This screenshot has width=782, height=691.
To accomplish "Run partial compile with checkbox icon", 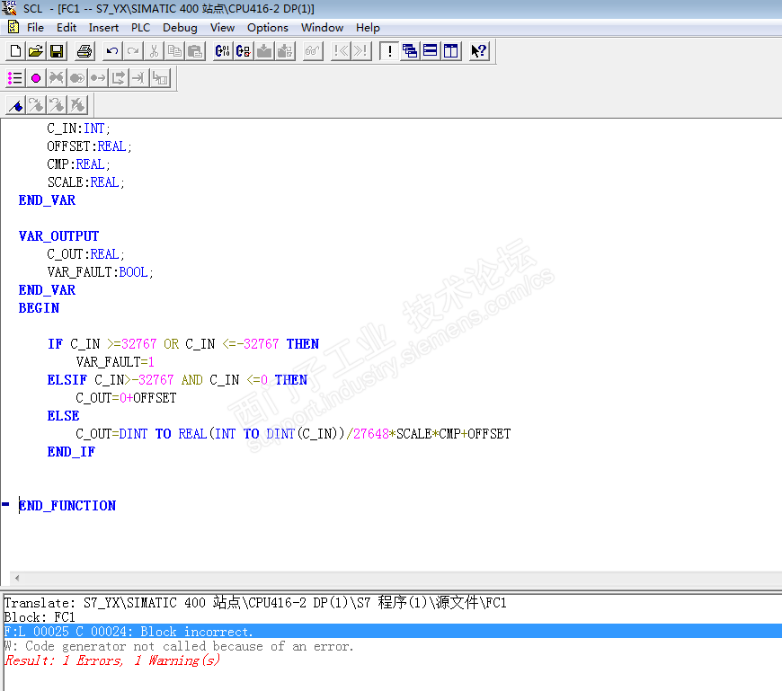I will (x=244, y=51).
